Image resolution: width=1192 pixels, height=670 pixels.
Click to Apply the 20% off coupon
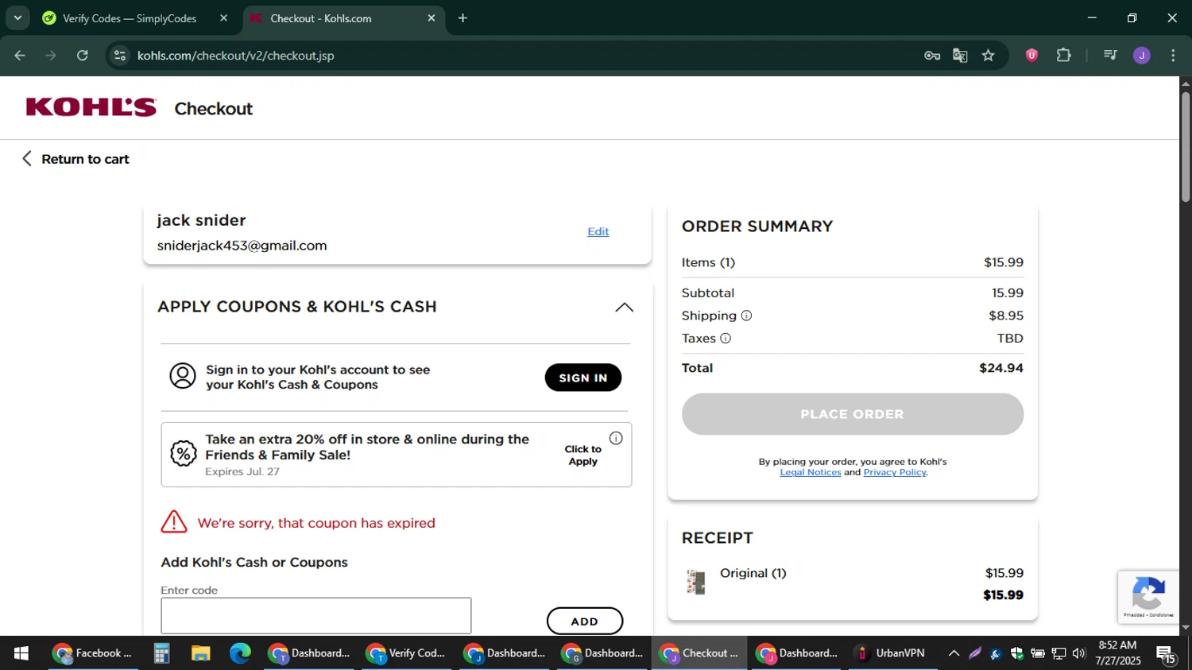pyautogui.click(x=582, y=455)
